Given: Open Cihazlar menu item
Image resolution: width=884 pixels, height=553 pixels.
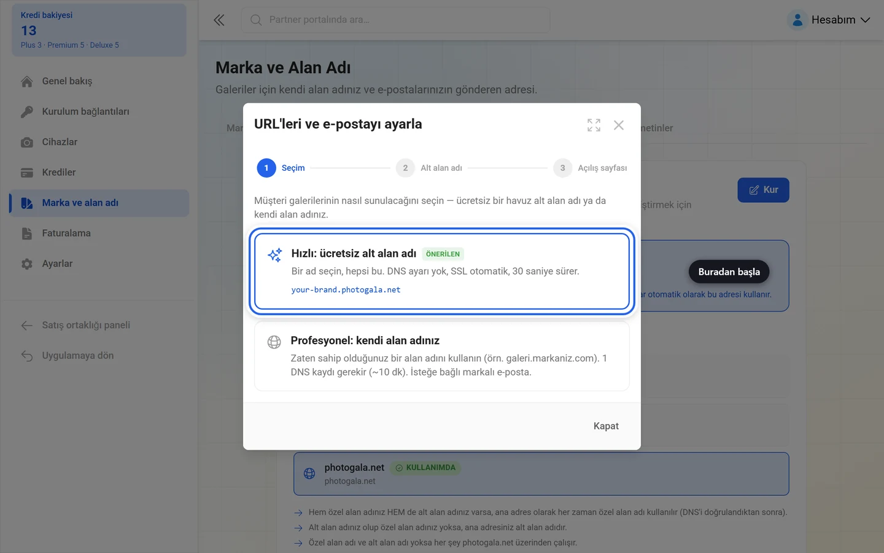Looking at the screenshot, I should (99, 142).
